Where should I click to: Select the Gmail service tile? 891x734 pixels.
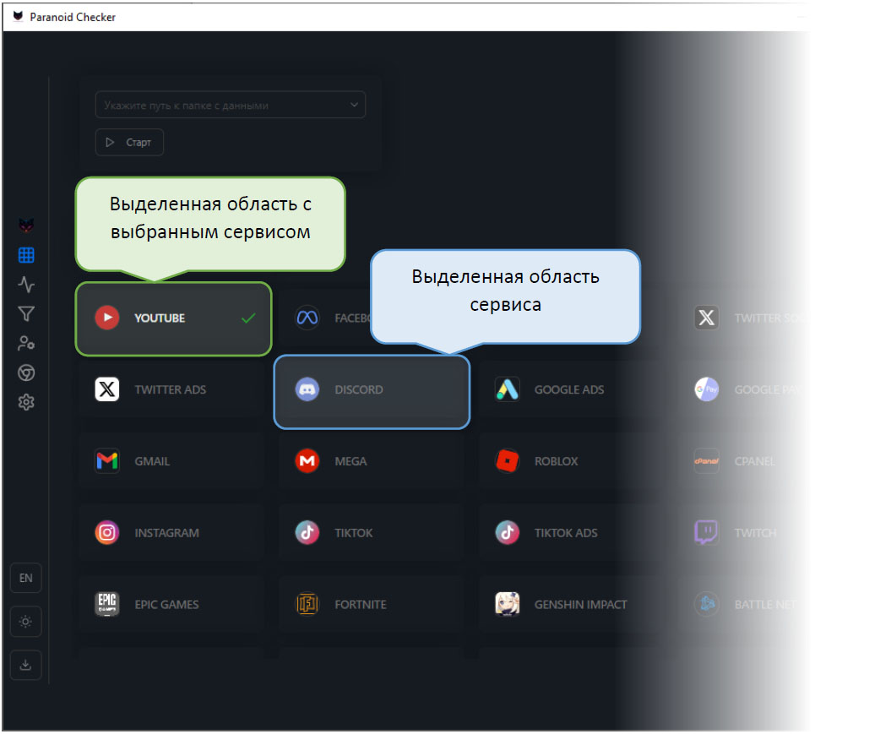point(171,461)
